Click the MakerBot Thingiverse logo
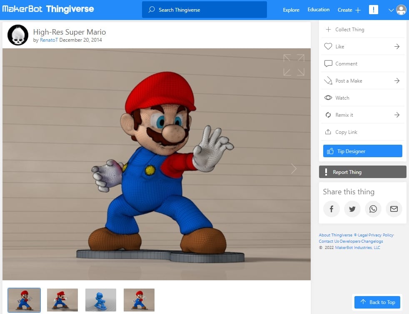This screenshot has width=409, height=314. 48,9
